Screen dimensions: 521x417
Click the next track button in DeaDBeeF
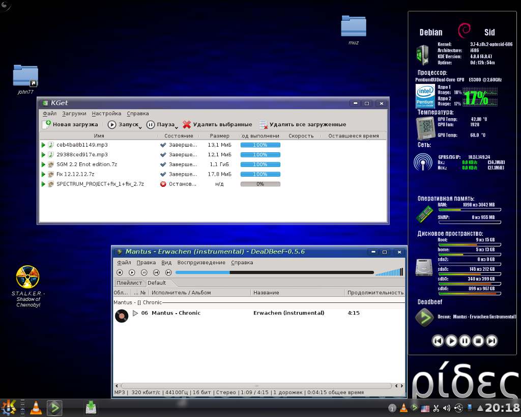(168, 272)
